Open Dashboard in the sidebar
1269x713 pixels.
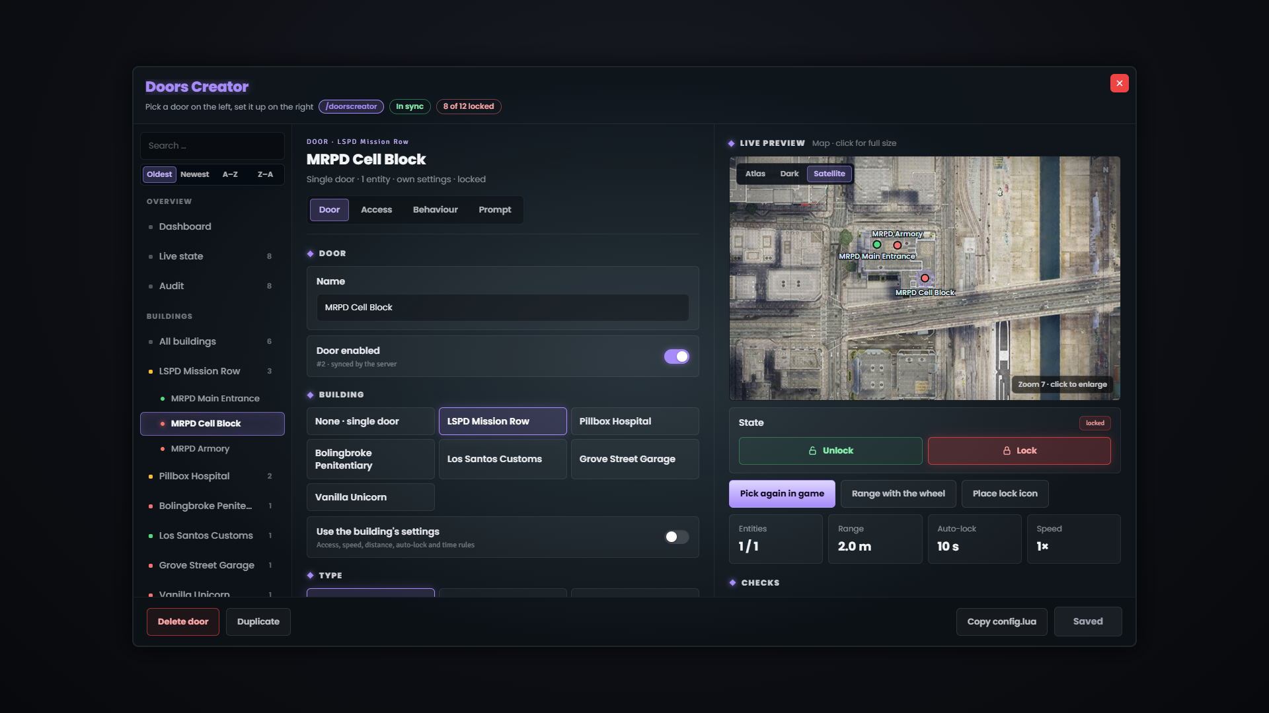click(212, 226)
